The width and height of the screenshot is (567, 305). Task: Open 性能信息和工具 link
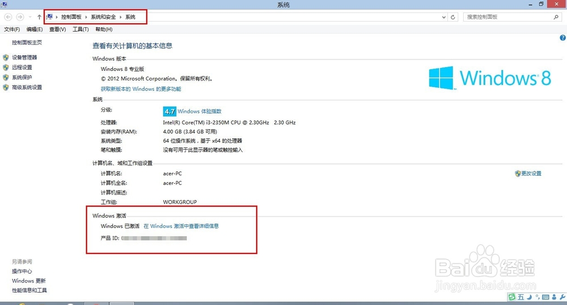[29, 290]
